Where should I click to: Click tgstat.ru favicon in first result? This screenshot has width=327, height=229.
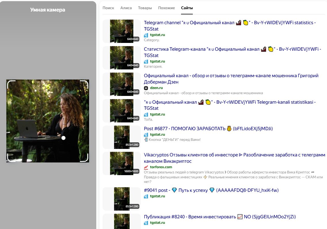point(146,35)
